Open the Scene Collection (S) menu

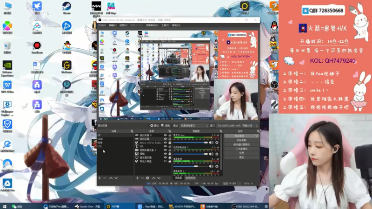coord(152,26)
